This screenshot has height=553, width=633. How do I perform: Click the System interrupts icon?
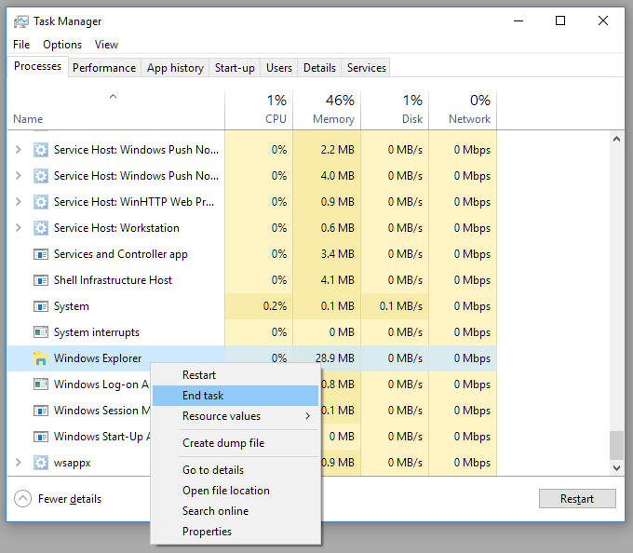pyautogui.click(x=40, y=332)
